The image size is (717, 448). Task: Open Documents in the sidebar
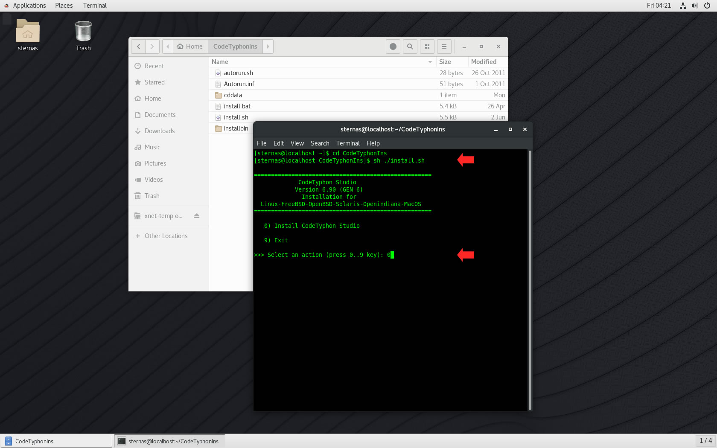(169, 115)
